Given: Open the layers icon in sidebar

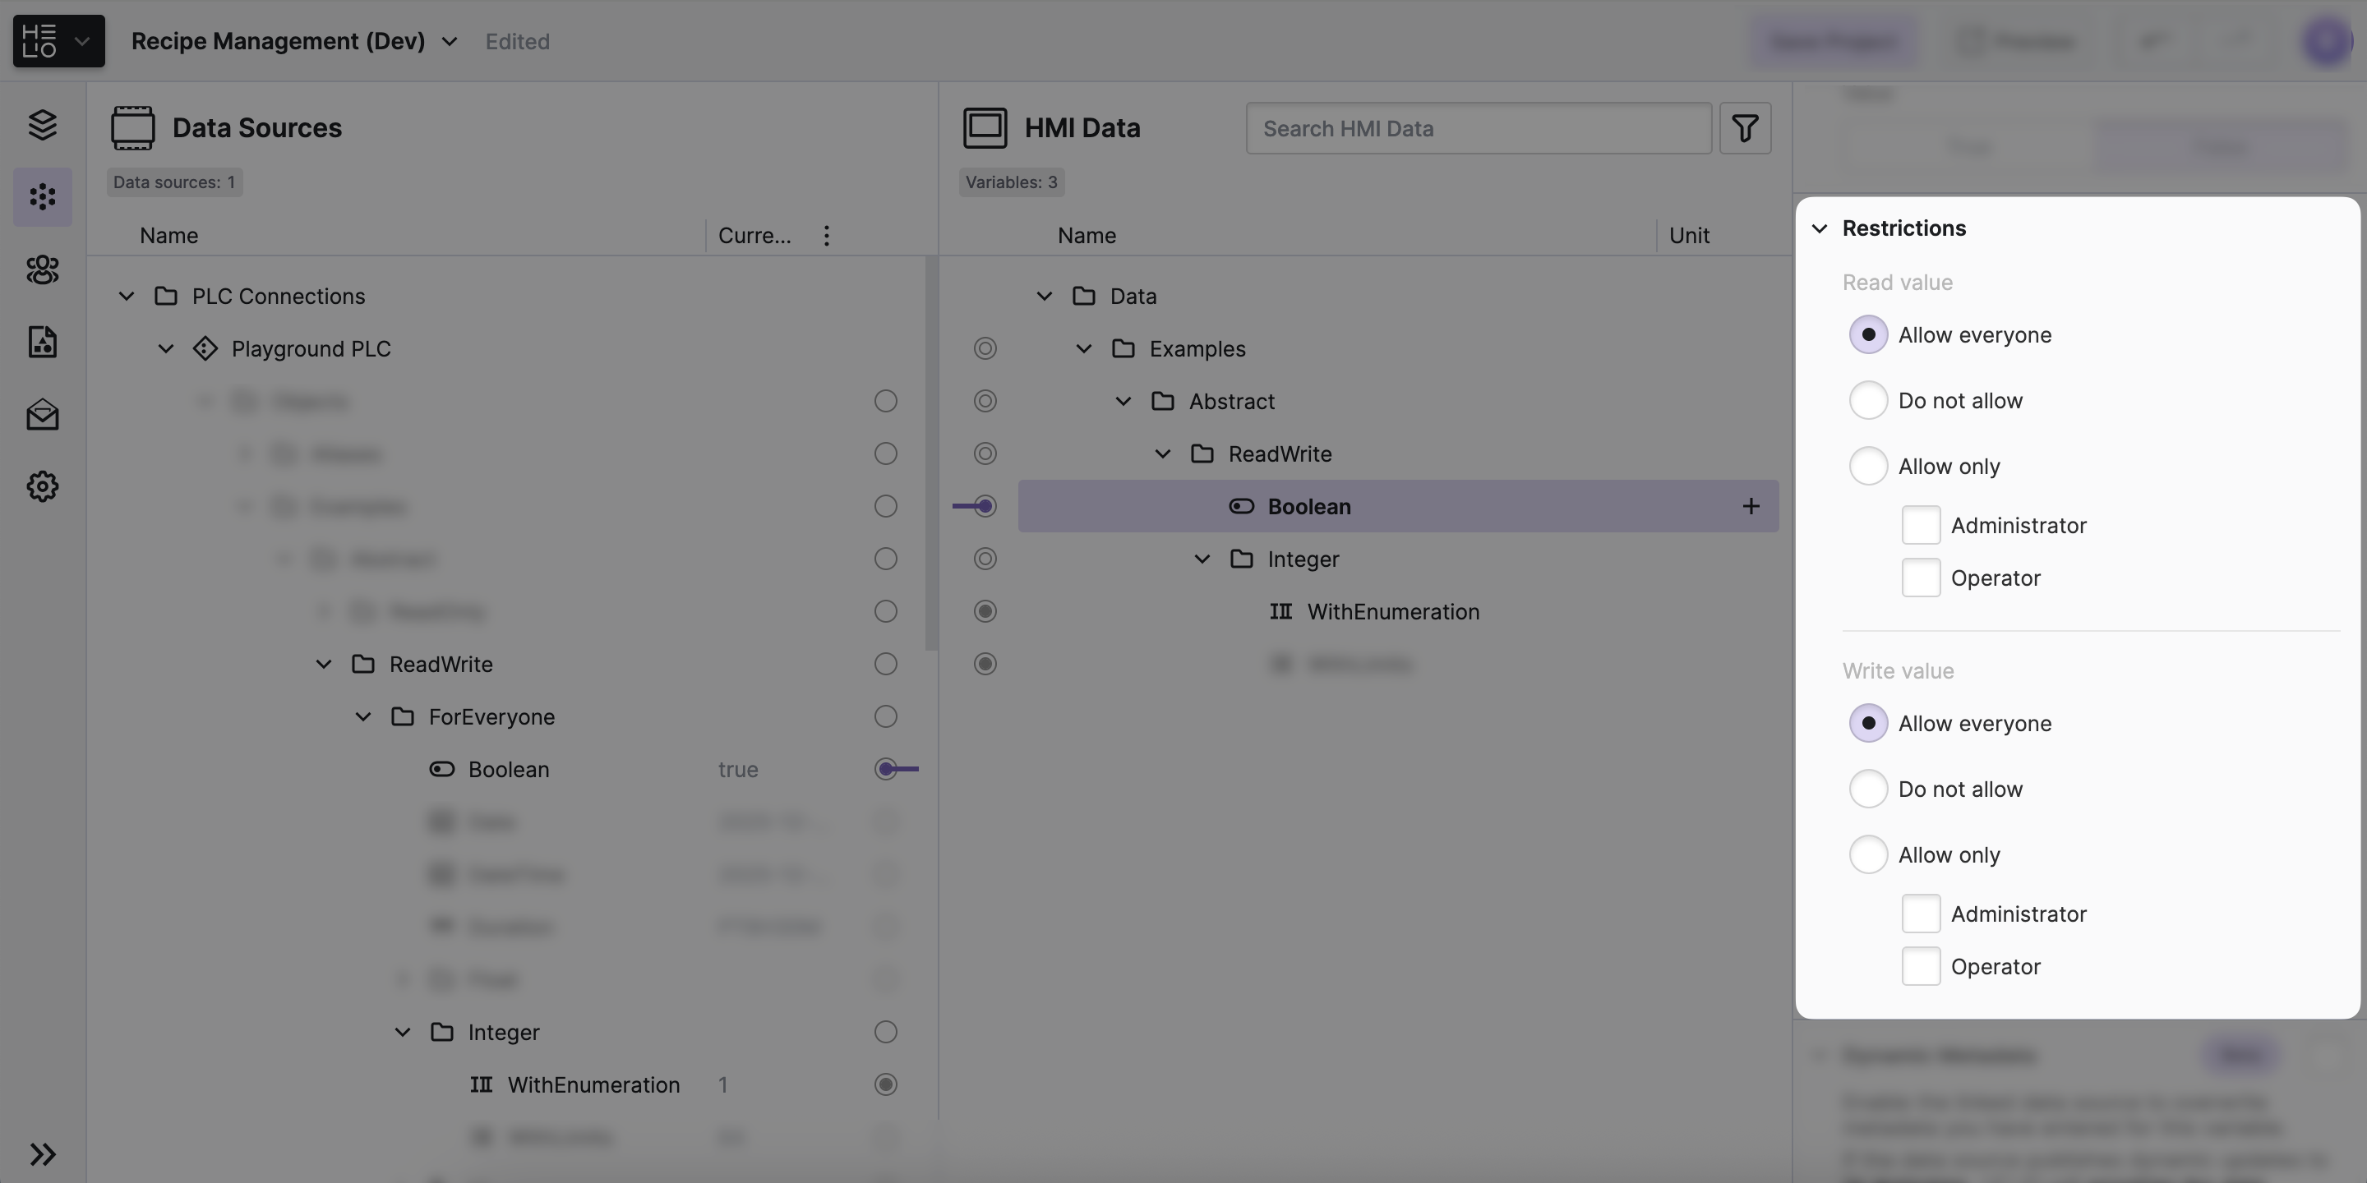Looking at the screenshot, I should (42, 124).
